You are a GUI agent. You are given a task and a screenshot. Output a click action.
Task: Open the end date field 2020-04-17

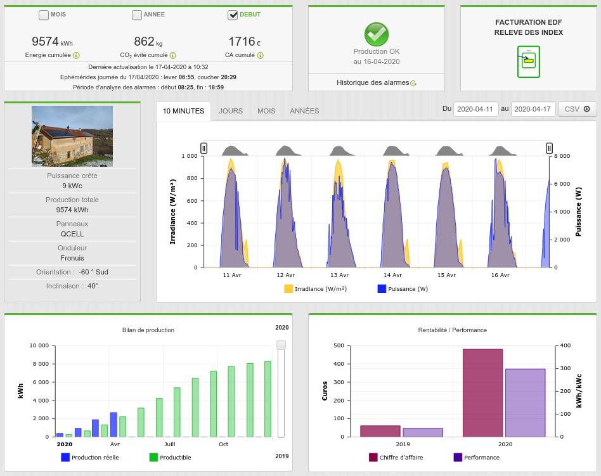[533, 109]
